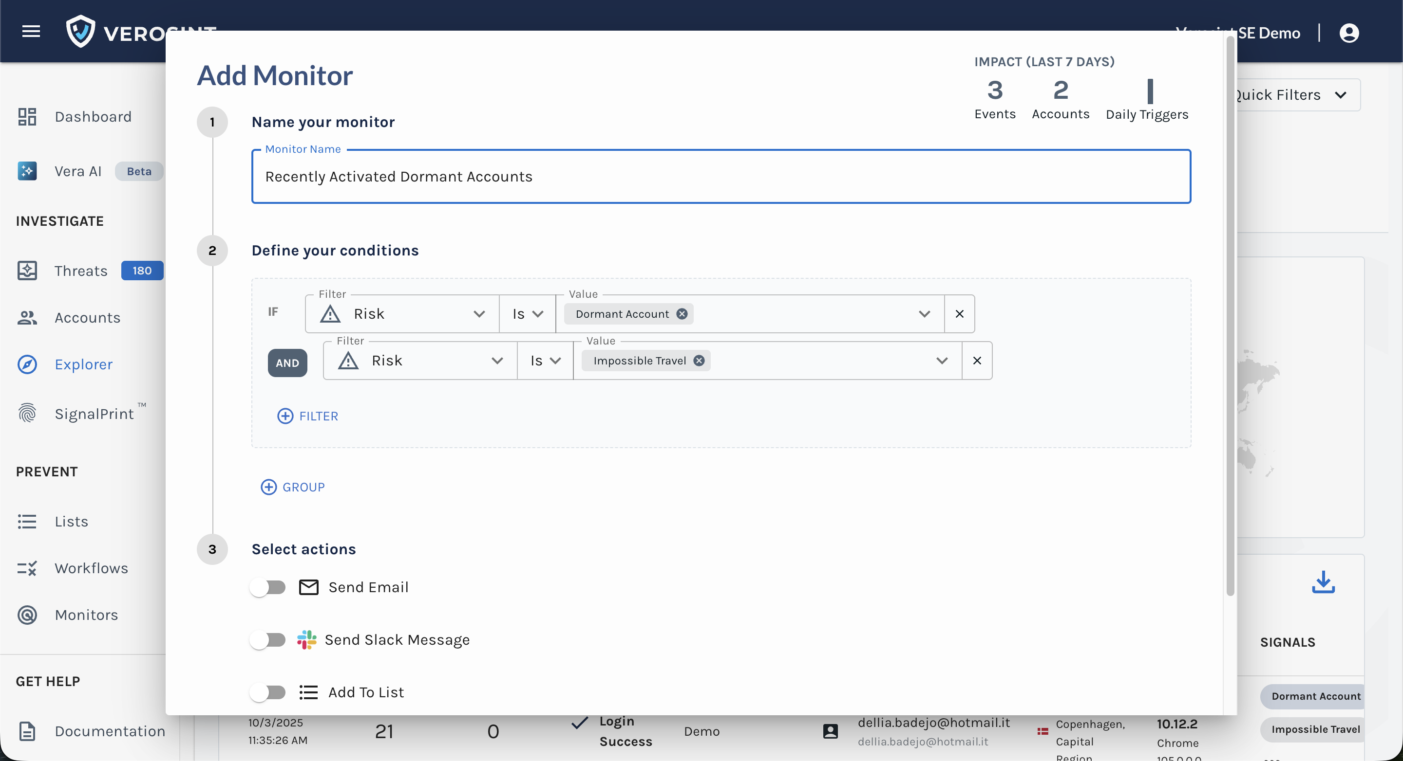Go to Threats in the sidebar
The width and height of the screenshot is (1403, 761).
[80, 271]
